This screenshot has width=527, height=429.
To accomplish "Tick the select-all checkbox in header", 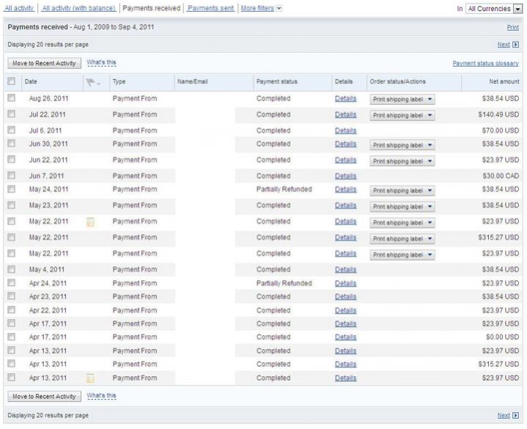I will [11, 81].
